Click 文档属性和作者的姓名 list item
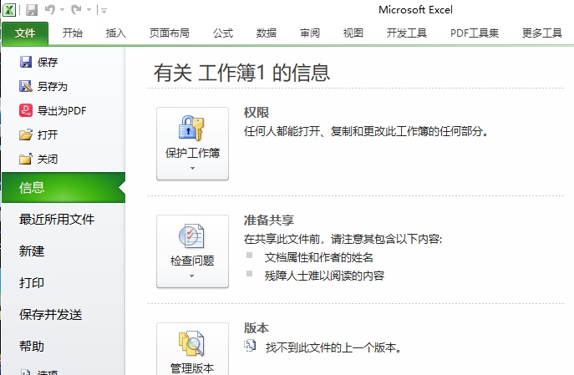This screenshot has width=574, height=375. pos(319,257)
